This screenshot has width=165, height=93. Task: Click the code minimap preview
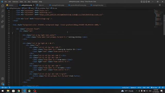click(x=158, y=18)
